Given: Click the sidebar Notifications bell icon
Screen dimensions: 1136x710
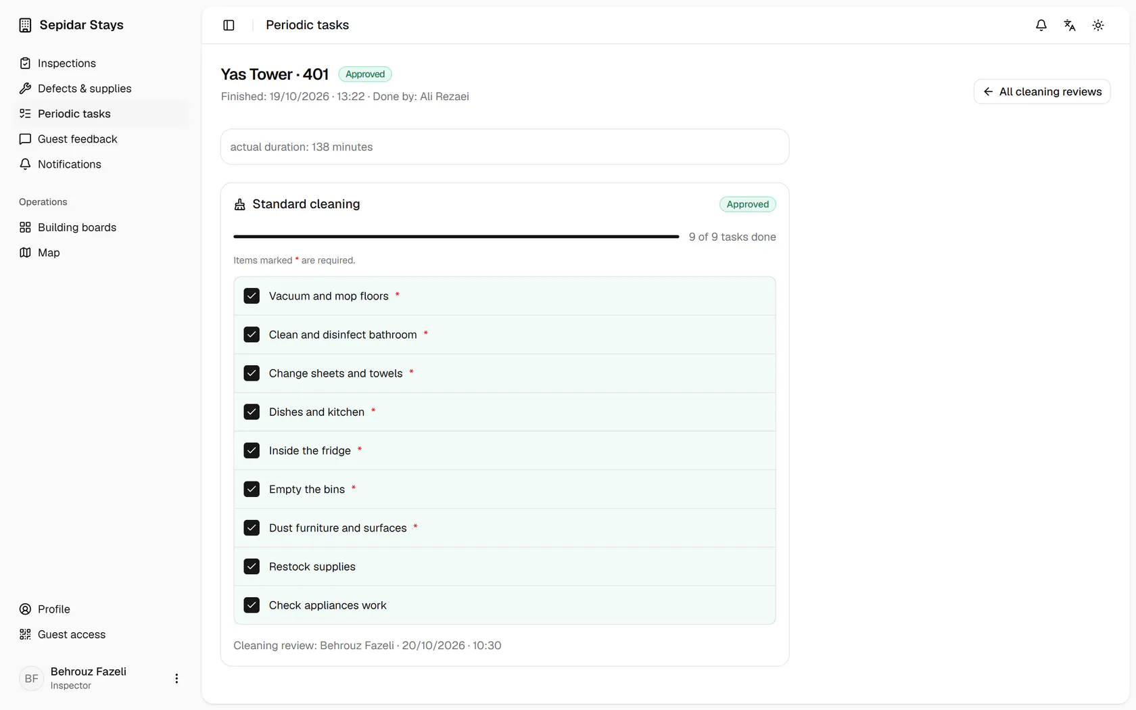Looking at the screenshot, I should pyautogui.click(x=25, y=164).
